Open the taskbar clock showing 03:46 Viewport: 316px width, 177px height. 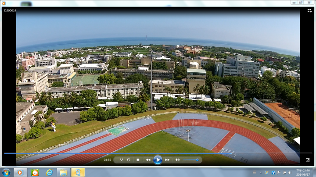click(x=303, y=172)
